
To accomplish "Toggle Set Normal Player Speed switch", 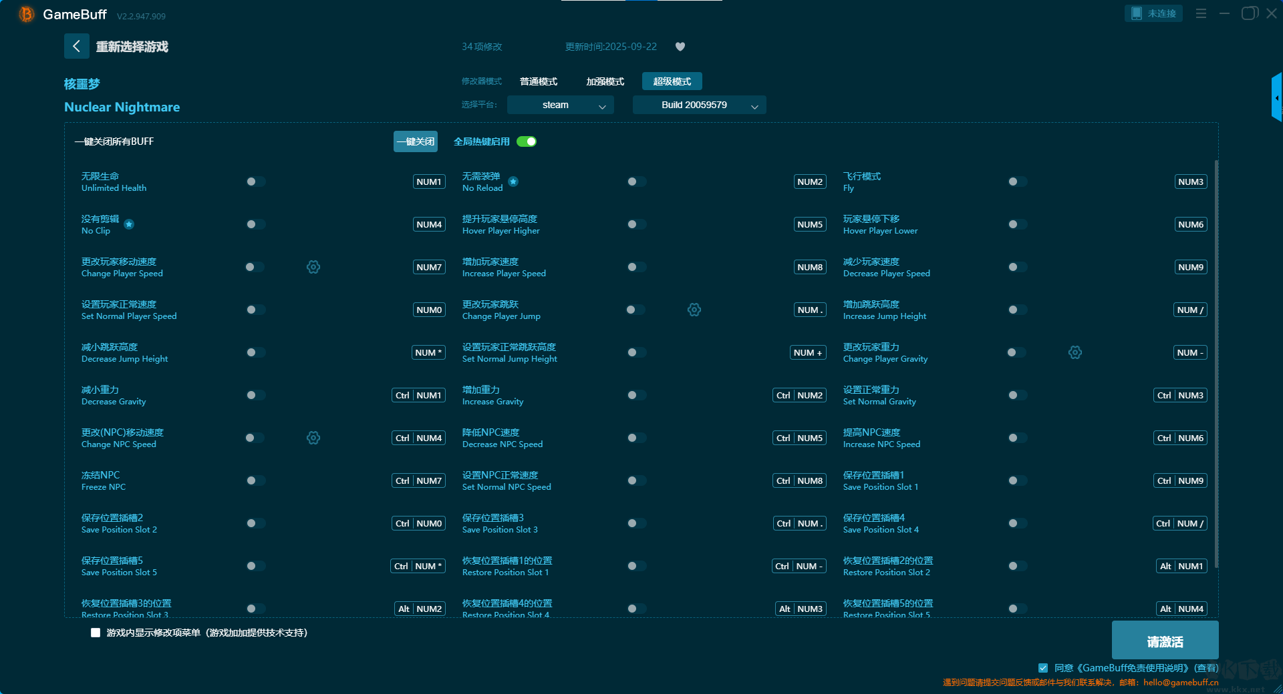I will point(255,310).
